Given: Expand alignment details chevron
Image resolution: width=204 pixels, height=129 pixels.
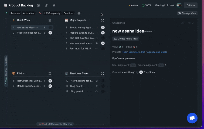Looking at the screenshot, I should (x=166, y=65).
